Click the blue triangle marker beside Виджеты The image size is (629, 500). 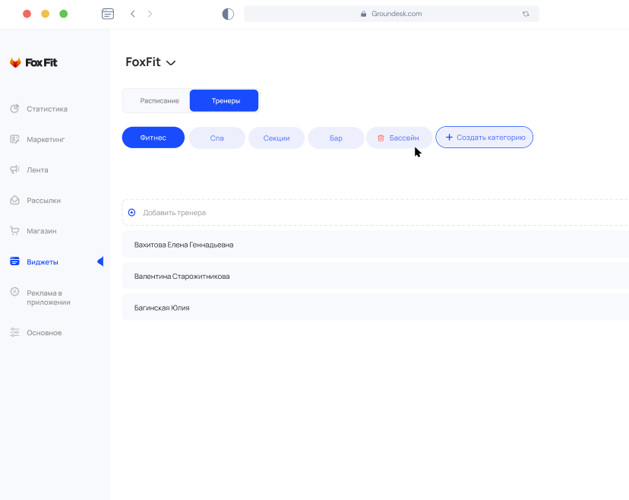[x=100, y=261]
